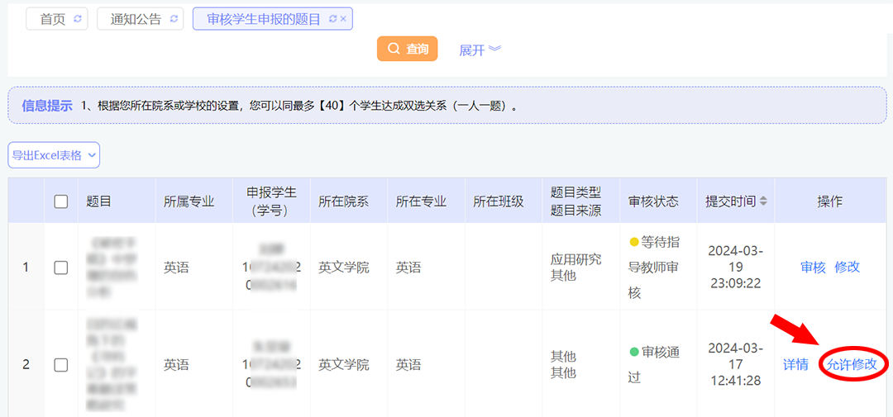The width and height of the screenshot is (893, 417).
Task: Expand search filters with 展开
Action: point(480,50)
